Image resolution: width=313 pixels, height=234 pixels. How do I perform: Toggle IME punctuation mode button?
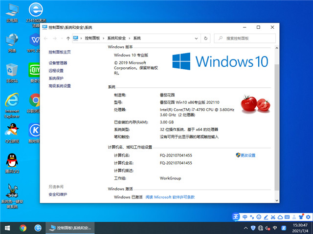pos(252,217)
